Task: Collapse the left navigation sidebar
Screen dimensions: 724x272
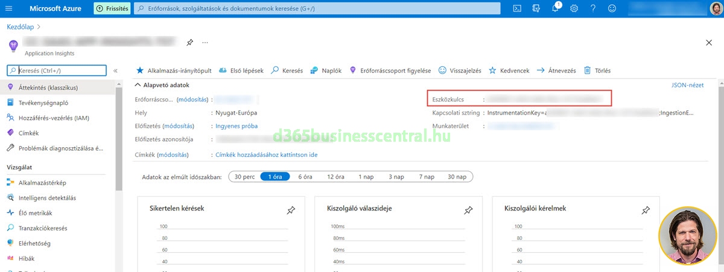Action: [x=115, y=71]
